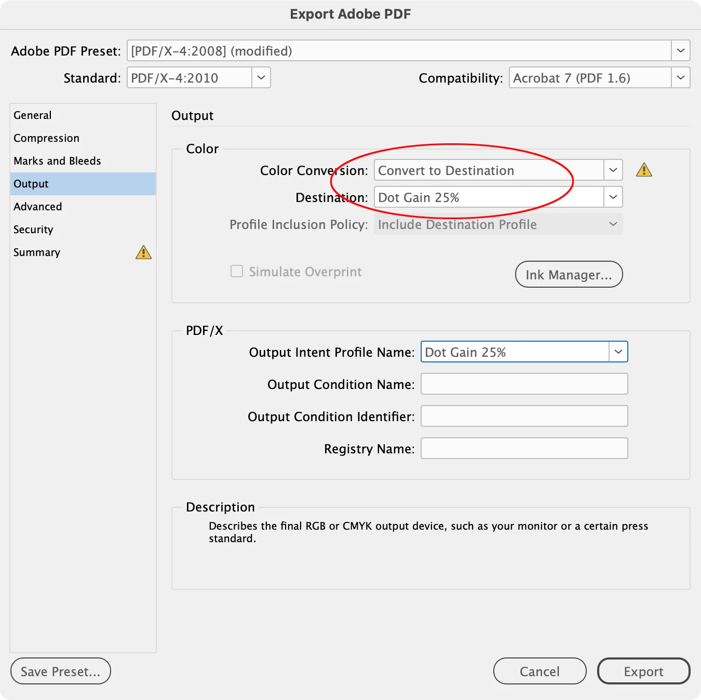Viewport: 701px width, 700px height.
Task: Open the Profile Inclusion Policy dropdown
Action: (498, 224)
